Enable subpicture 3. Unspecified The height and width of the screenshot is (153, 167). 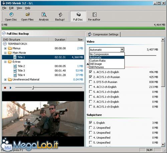(91, 133)
